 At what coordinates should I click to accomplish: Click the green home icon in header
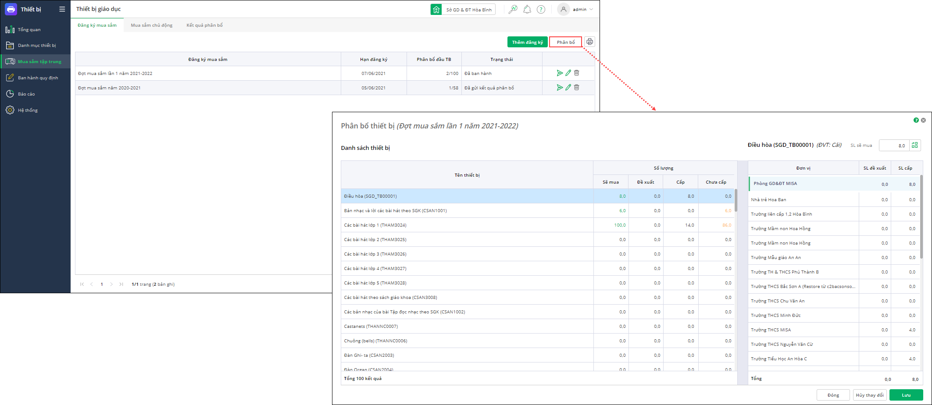(436, 9)
